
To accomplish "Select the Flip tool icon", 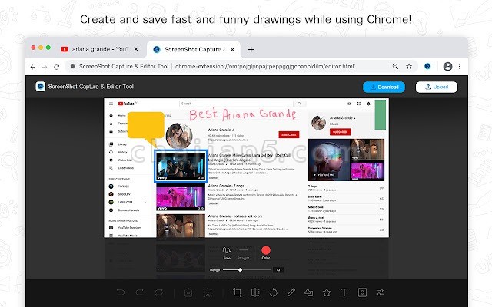I will tap(255, 292).
